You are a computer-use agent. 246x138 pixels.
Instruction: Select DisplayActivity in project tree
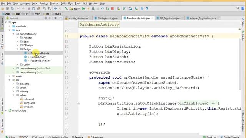click(x=38, y=57)
